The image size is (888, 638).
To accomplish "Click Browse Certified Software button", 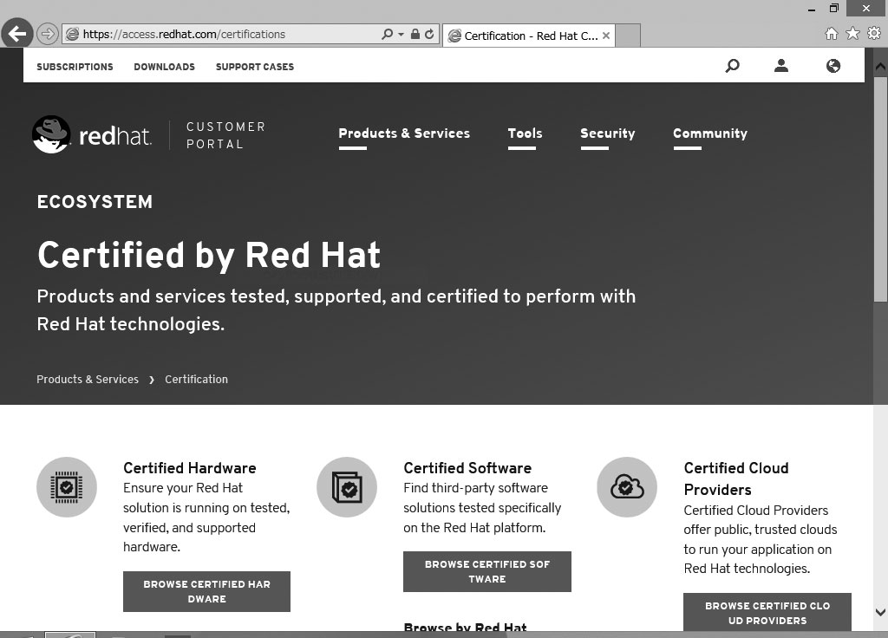I will (487, 572).
